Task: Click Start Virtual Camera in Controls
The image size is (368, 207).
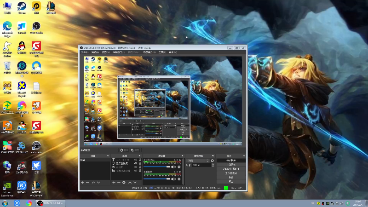Action: [x=231, y=169]
